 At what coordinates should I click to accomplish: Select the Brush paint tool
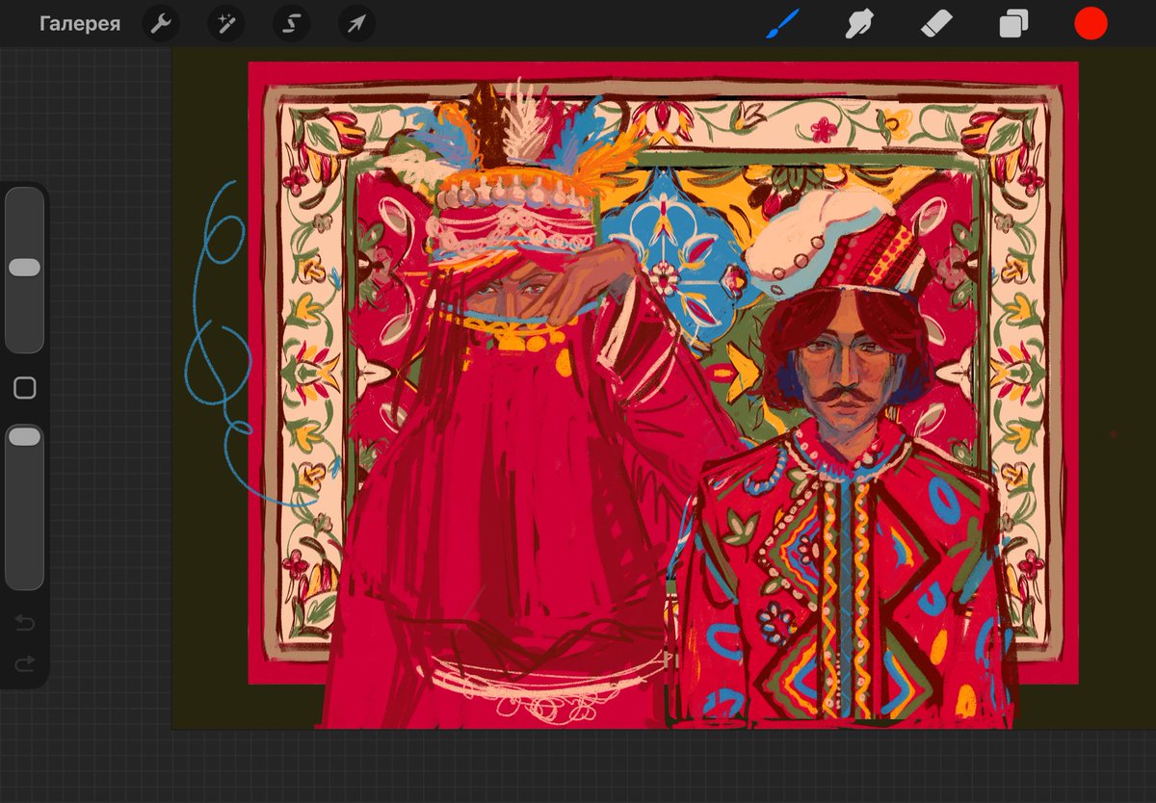pos(783,23)
